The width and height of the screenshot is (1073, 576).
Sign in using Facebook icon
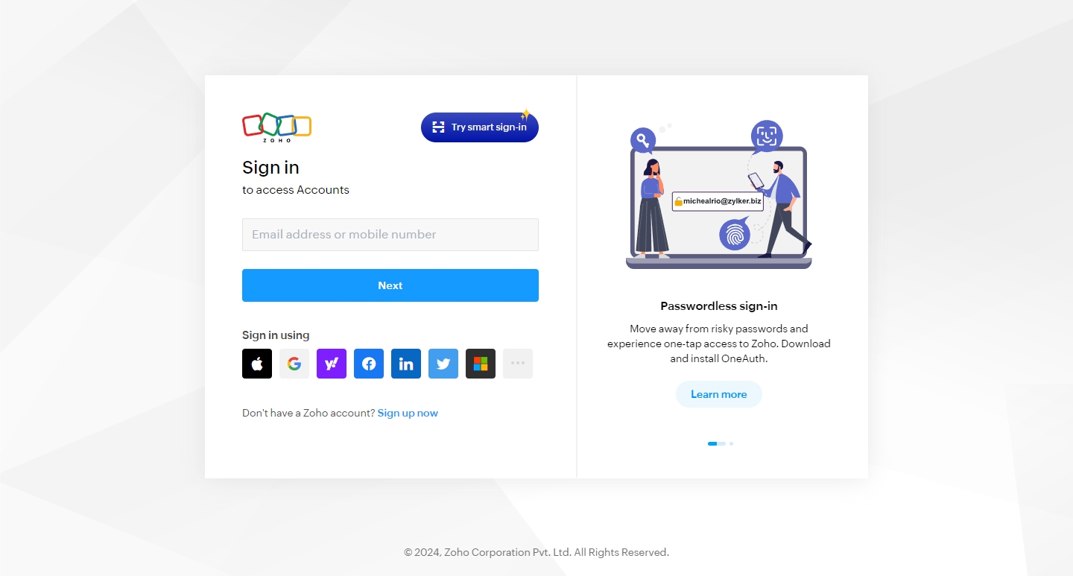(369, 364)
